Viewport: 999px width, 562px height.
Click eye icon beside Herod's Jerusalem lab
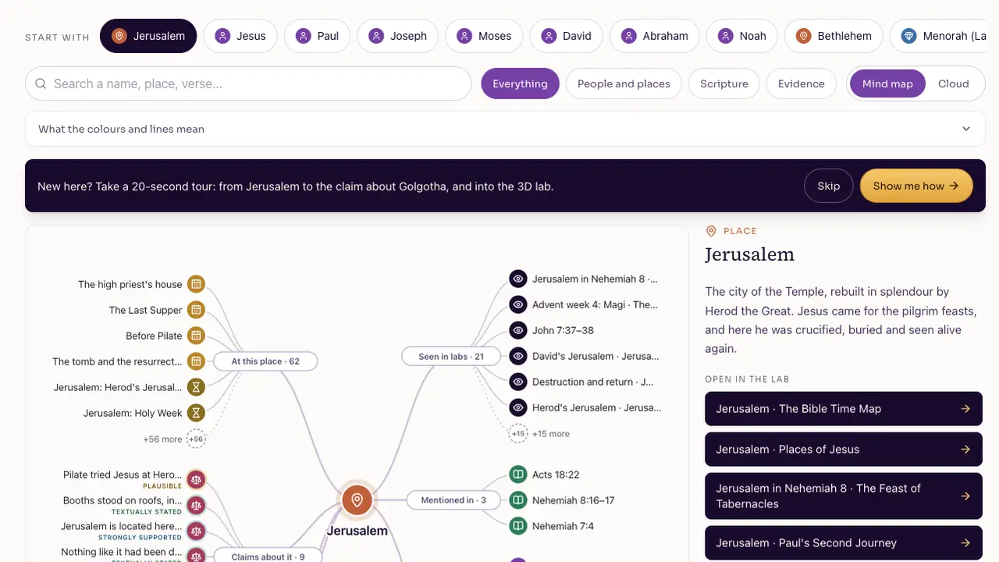[x=518, y=407]
